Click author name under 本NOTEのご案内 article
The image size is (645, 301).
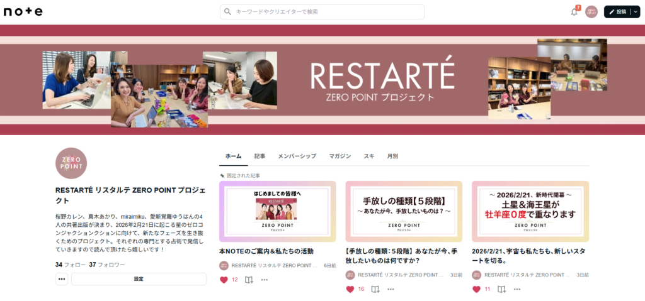(275, 266)
